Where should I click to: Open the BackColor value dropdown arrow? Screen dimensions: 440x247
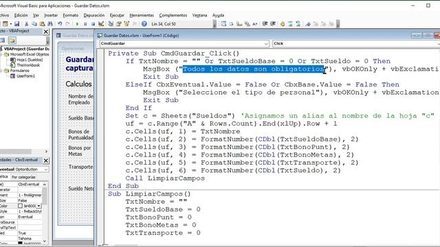(39, 206)
